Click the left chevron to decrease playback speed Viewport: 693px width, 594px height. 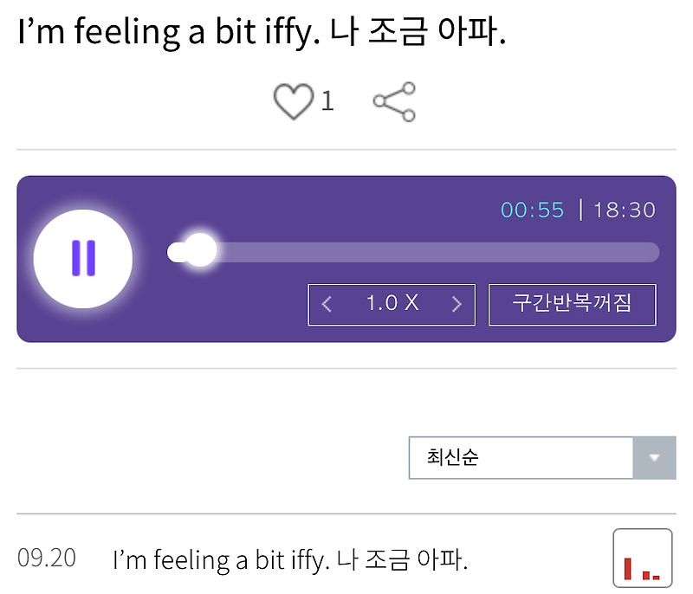pyautogui.click(x=327, y=304)
